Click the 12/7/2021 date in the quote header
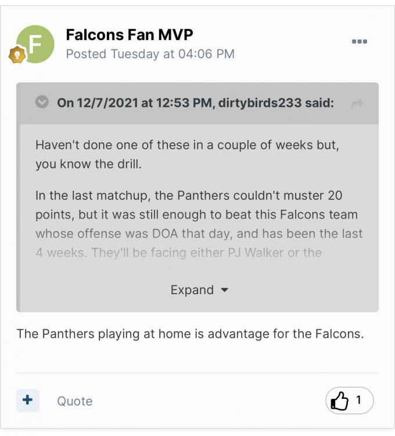The height and width of the screenshot is (436, 395). [103, 103]
